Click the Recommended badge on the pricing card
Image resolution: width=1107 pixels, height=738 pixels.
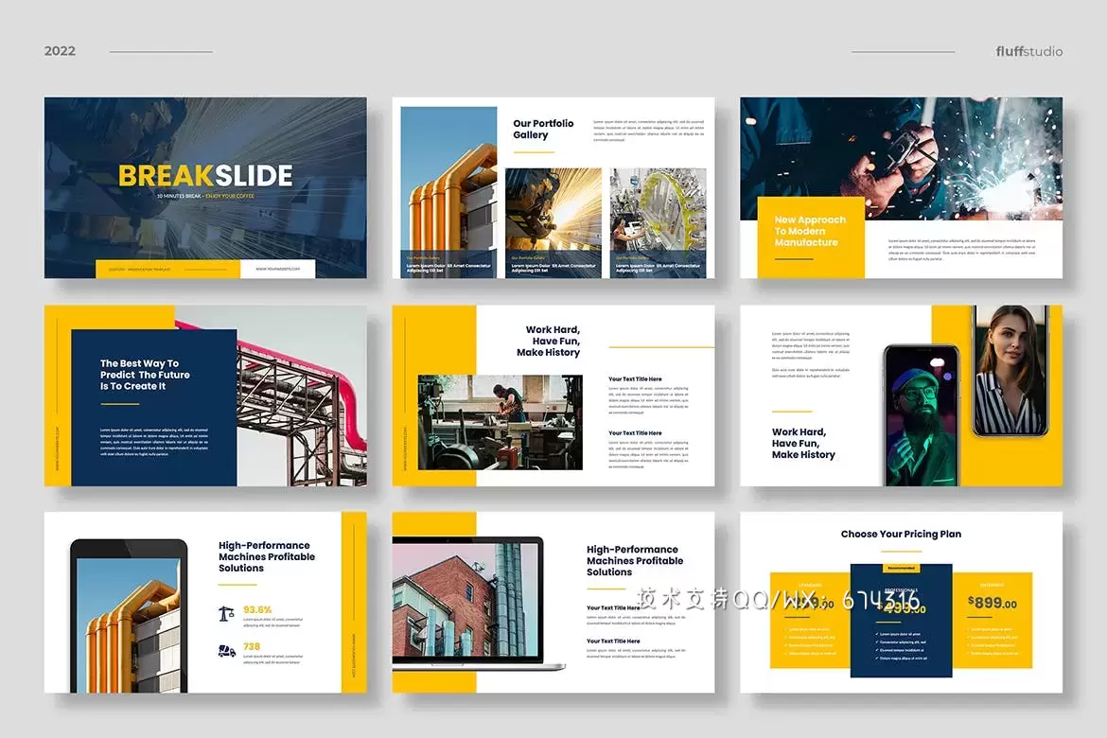[900, 568]
